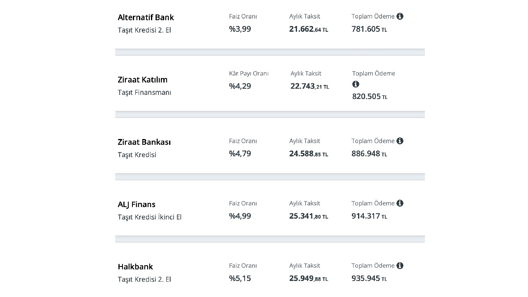Screen dimensions: 528x297
Task: Click info icon for Halkbank total payment
Action: tap(400, 266)
